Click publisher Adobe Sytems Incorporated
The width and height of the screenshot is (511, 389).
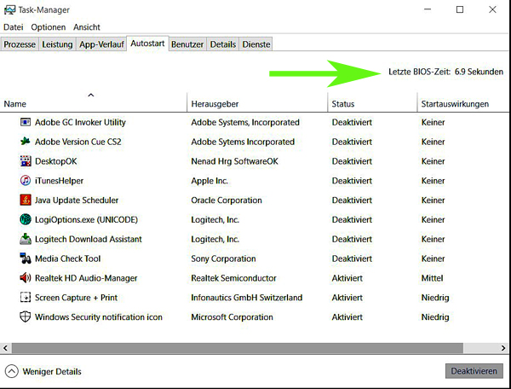pyautogui.click(x=243, y=142)
